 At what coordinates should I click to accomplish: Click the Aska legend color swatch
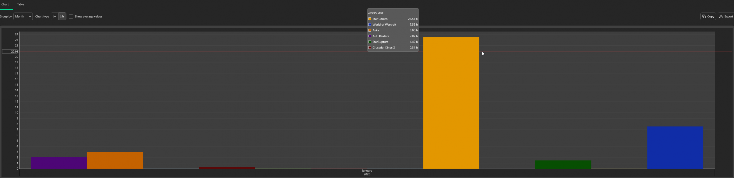370,30
